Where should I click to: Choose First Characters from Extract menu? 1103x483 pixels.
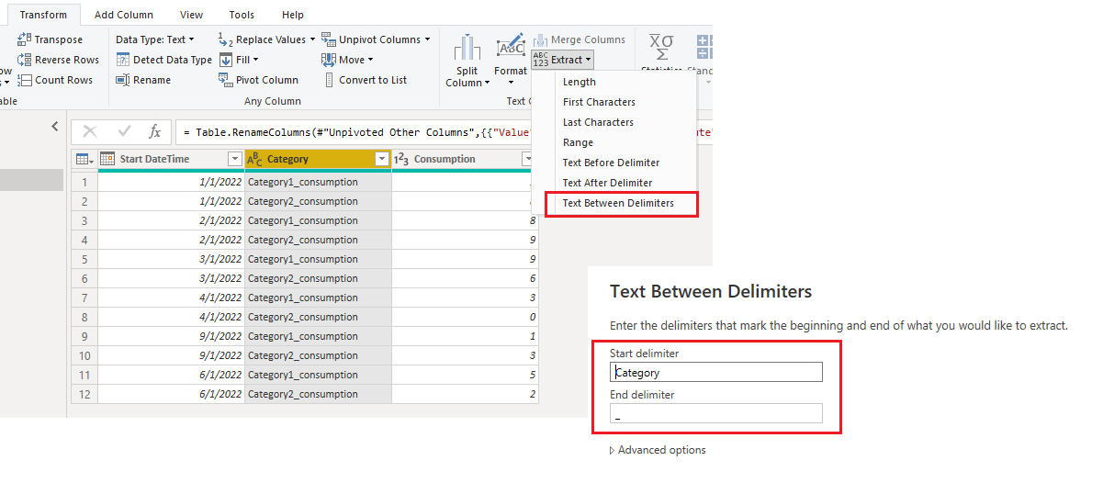(599, 102)
